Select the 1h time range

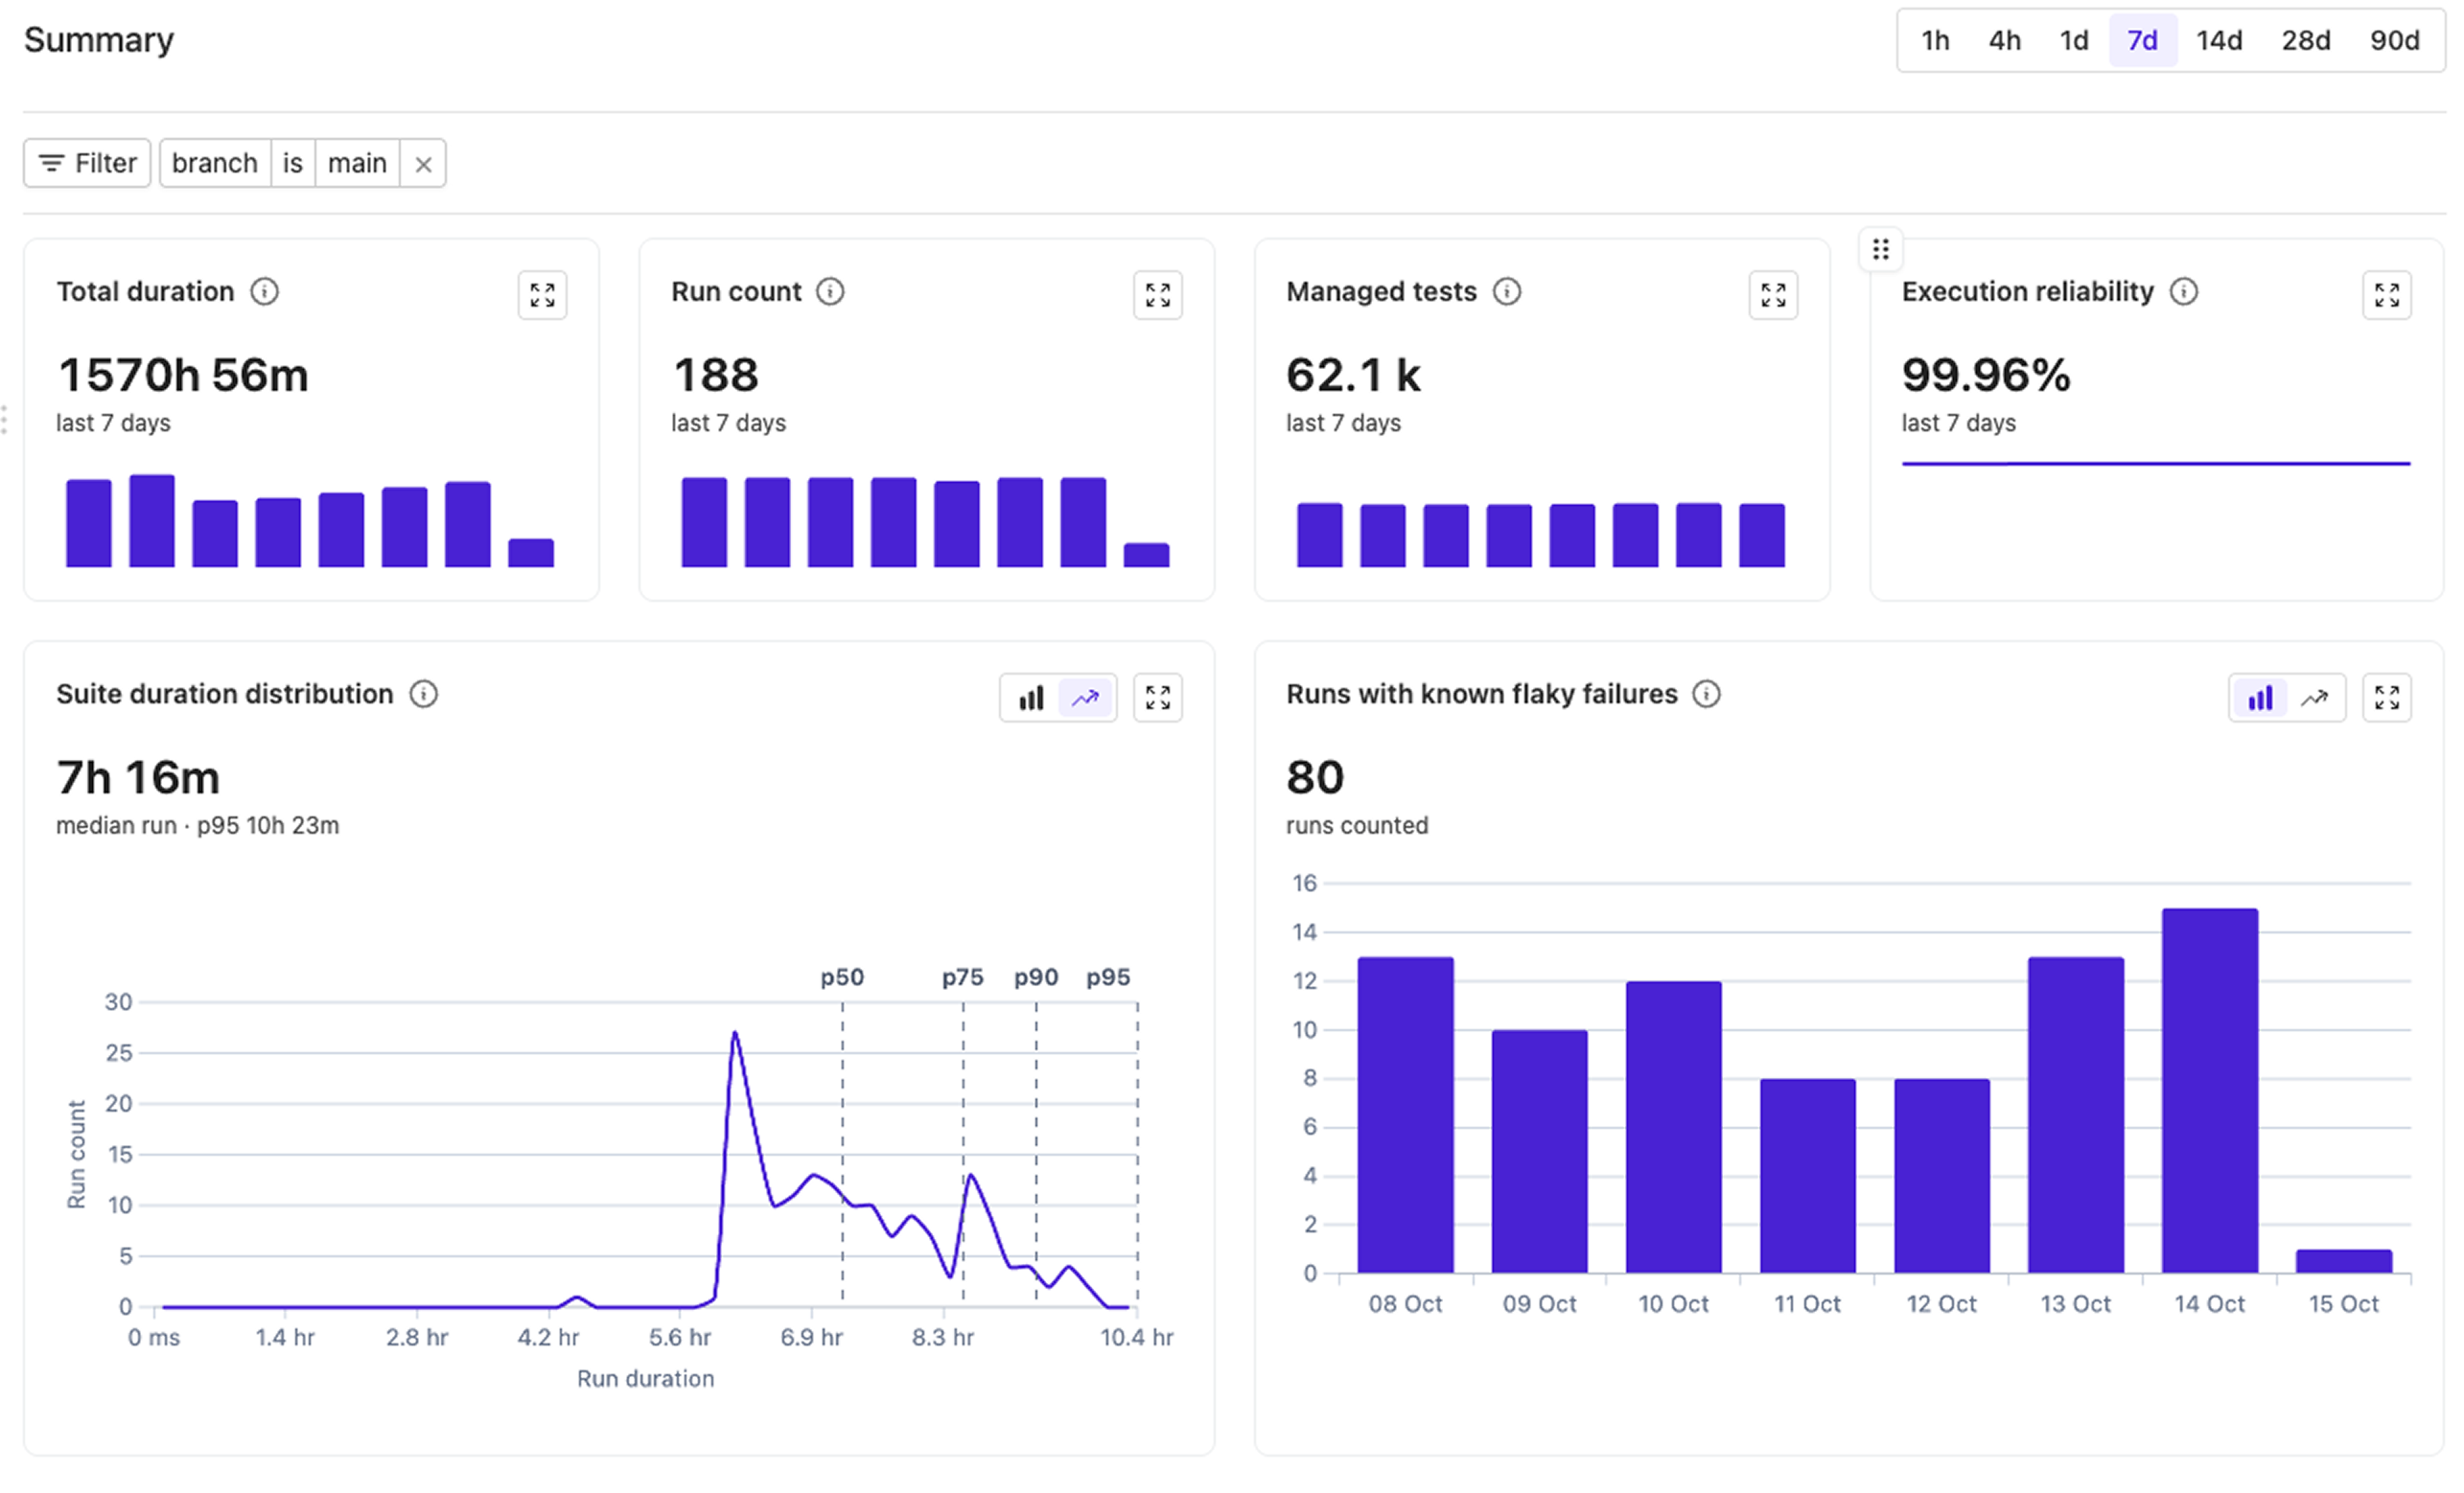pyautogui.click(x=1935, y=41)
